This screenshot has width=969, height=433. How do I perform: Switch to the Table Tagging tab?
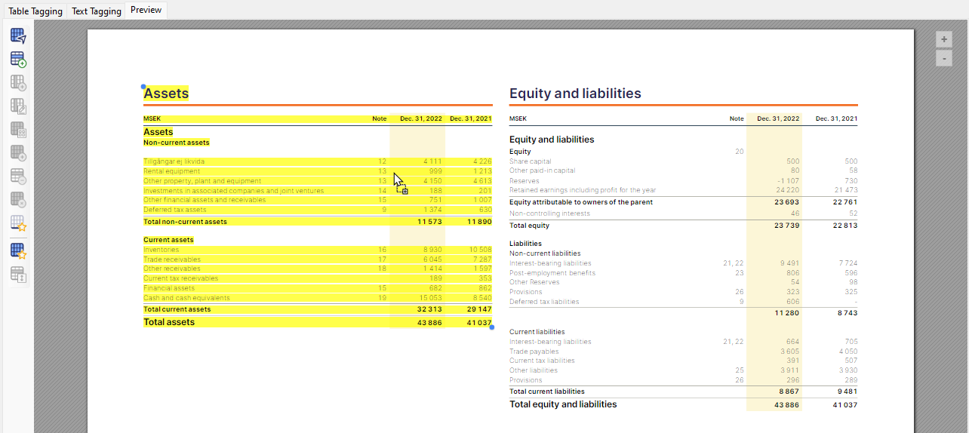coord(35,11)
